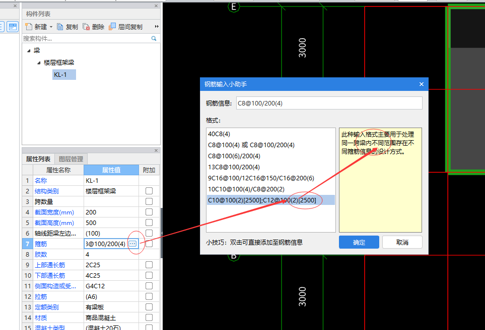485x330 pixels.
Task: Click the 钢筋信息 input field
Action: [329, 103]
